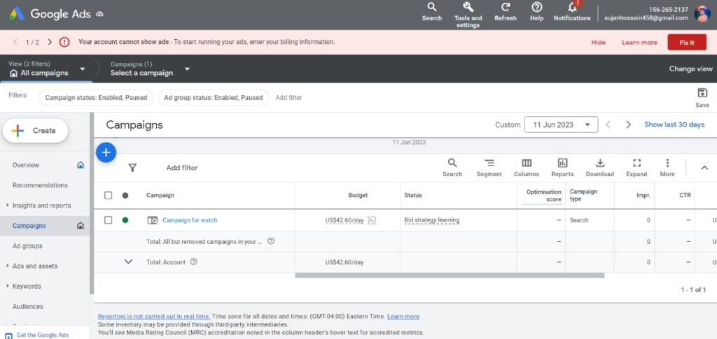Open the Columns icon in toolbar

[x=527, y=163]
